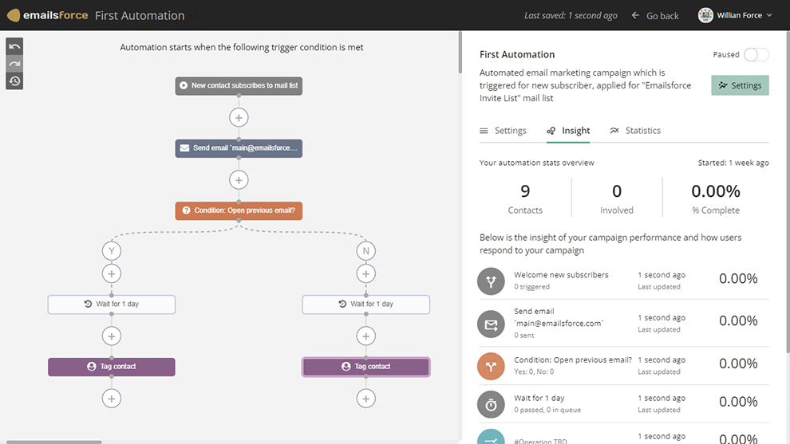790x444 pixels.
Task: Click the Welcome new subscribers insight icon
Action: pos(491,281)
